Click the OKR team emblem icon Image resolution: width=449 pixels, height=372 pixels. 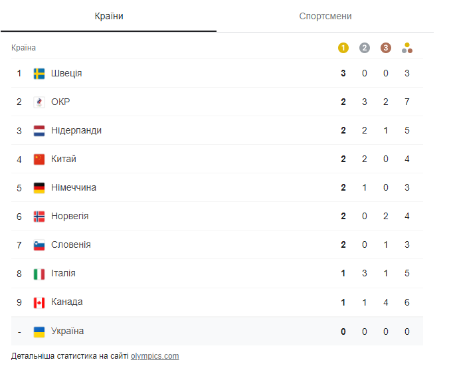click(39, 102)
